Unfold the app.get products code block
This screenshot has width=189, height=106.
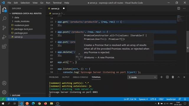click(56, 22)
